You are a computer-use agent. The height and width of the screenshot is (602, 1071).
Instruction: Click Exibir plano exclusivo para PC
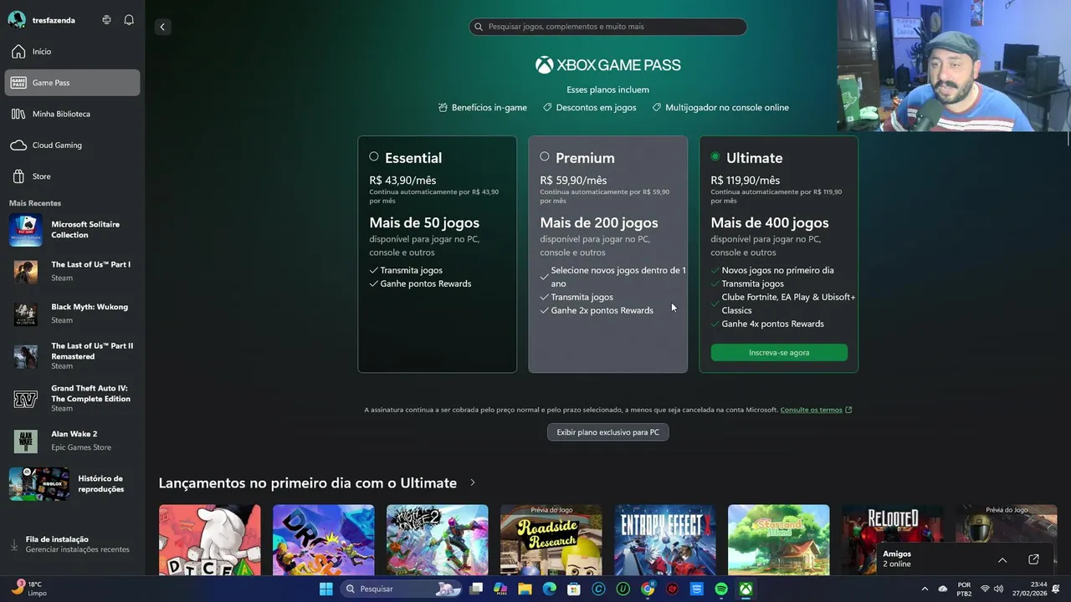608,432
